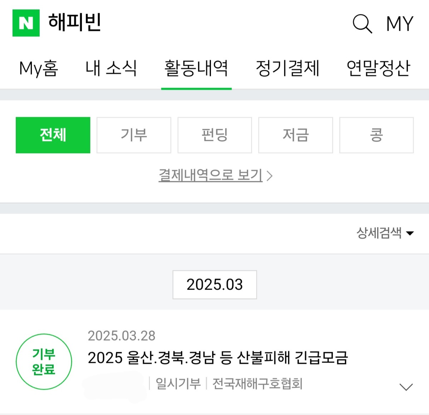Select the 활동내역 tab

click(196, 68)
